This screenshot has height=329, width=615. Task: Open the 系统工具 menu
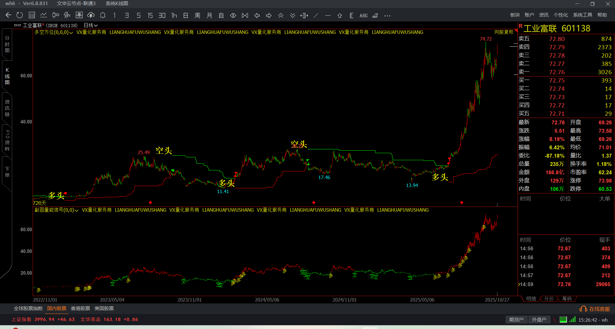click(582, 15)
